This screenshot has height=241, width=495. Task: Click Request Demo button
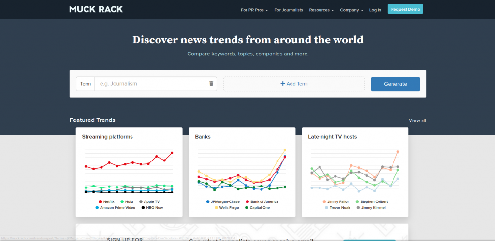click(x=406, y=9)
